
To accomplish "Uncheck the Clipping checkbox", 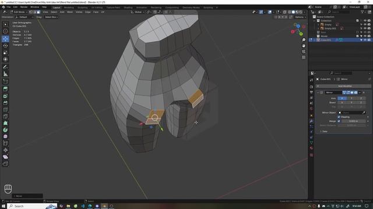I will [339, 117].
